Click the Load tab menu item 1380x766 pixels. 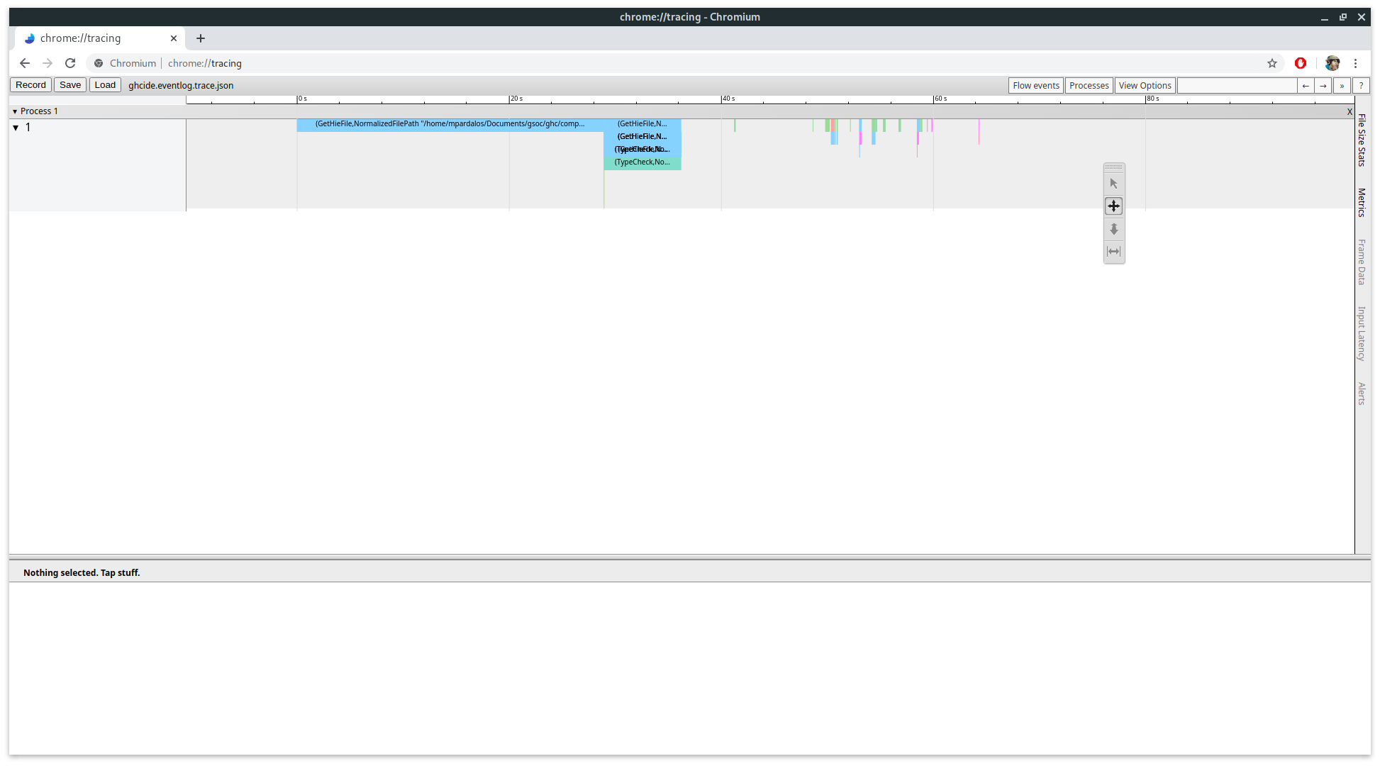(105, 85)
